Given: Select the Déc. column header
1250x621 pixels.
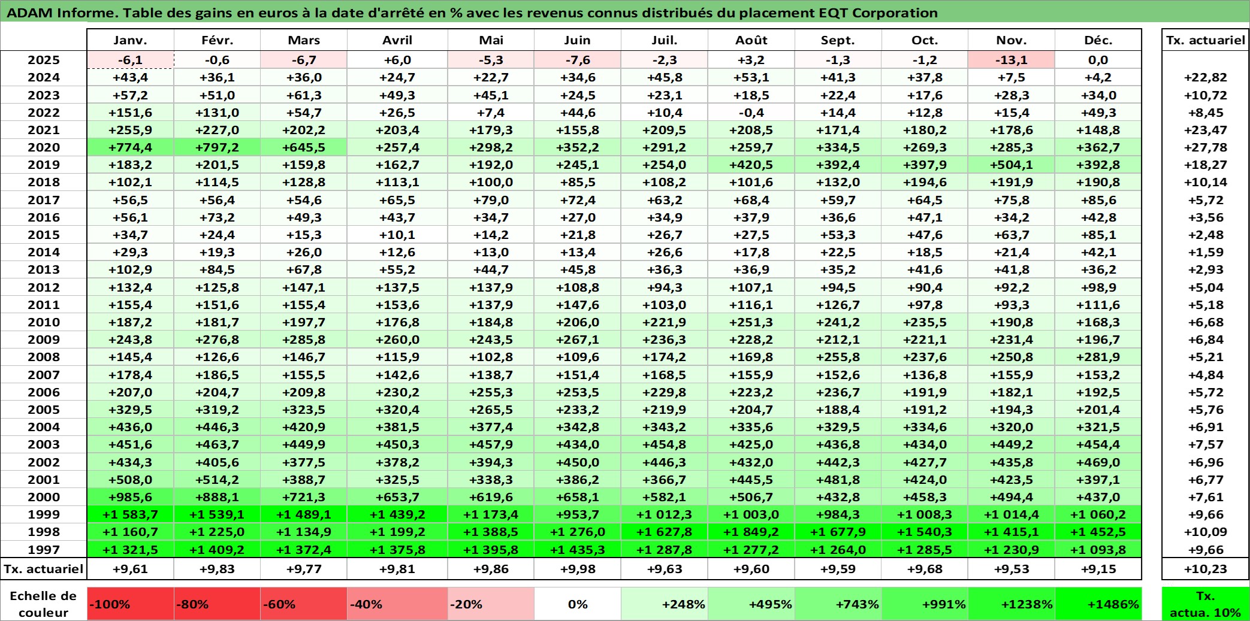Looking at the screenshot, I should click(x=1098, y=40).
